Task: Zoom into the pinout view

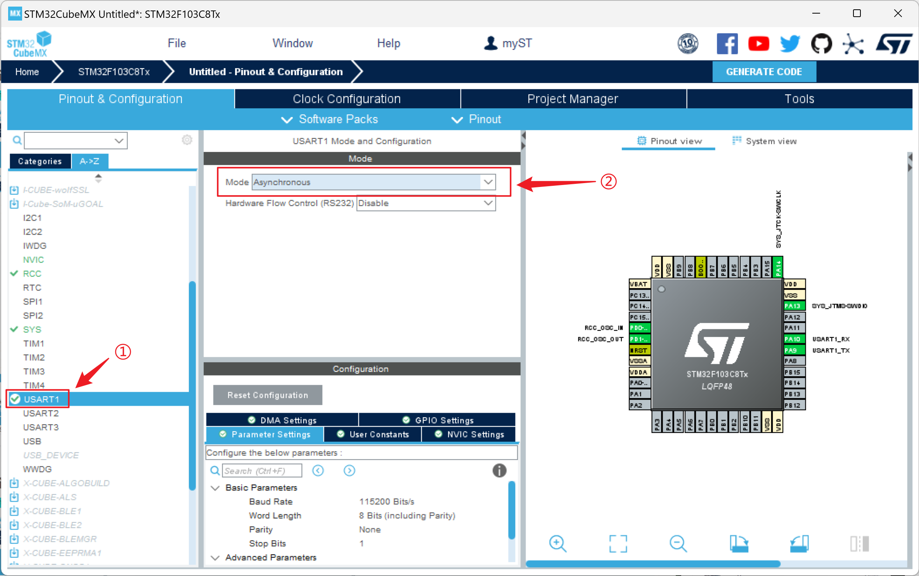Action: pos(557,544)
